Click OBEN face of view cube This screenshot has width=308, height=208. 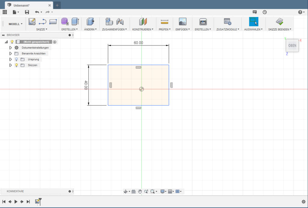click(292, 46)
